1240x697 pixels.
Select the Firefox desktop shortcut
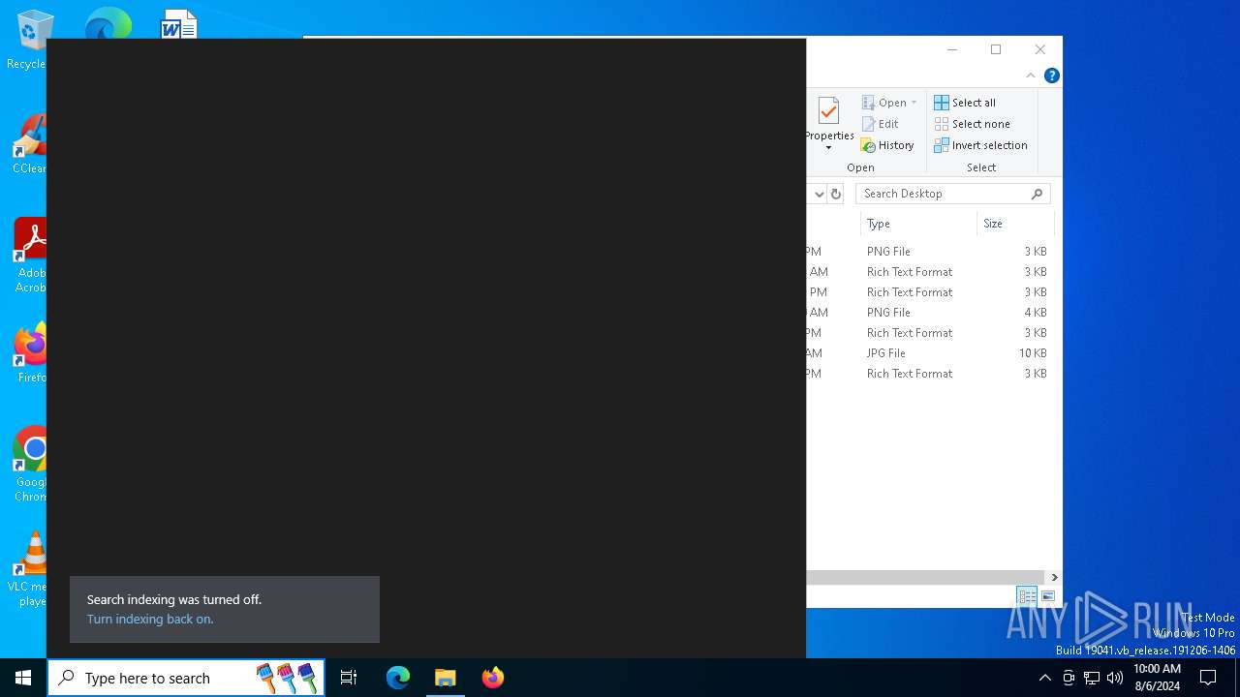tap(30, 353)
